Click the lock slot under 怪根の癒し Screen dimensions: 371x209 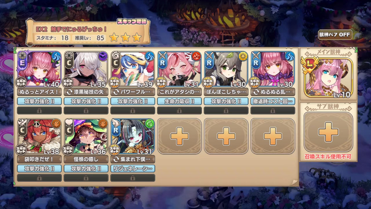[86, 178]
